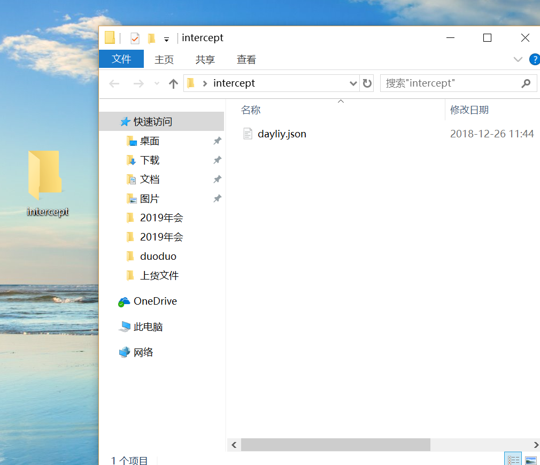Click the folder icon at title bar left

pos(110,38)
